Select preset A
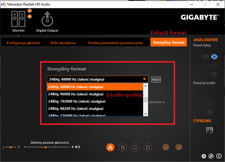This screenshot has width=225, height=162. pyautogui.click(x=110, y=147)
